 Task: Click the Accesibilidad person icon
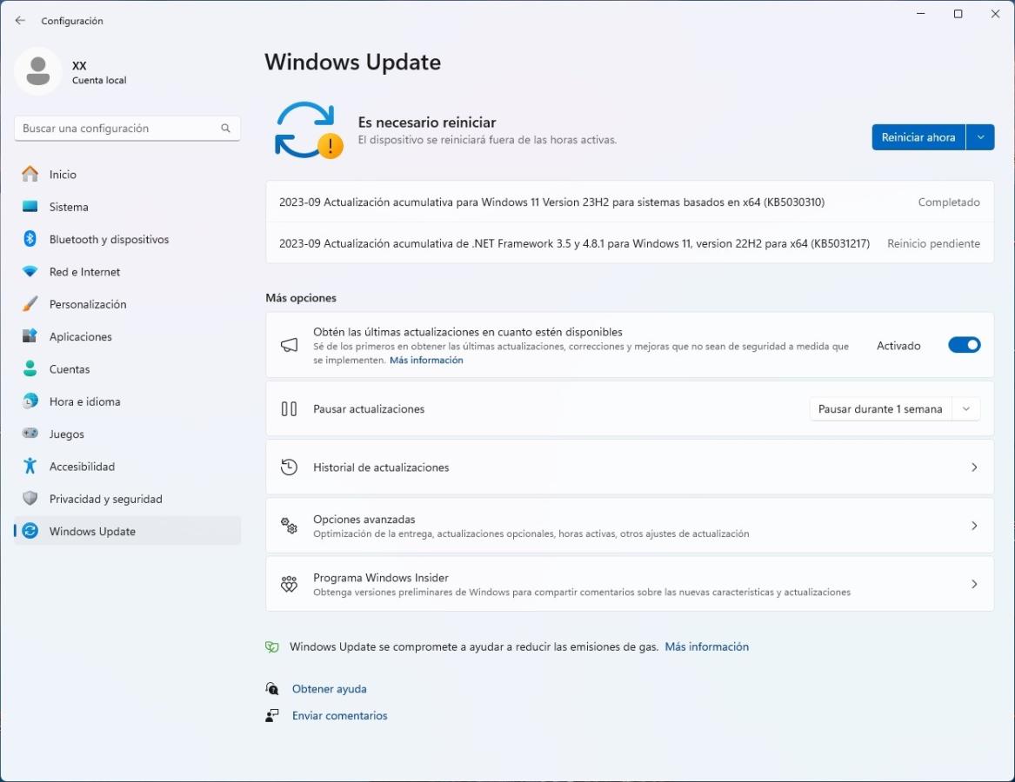[x=30, y=467]
